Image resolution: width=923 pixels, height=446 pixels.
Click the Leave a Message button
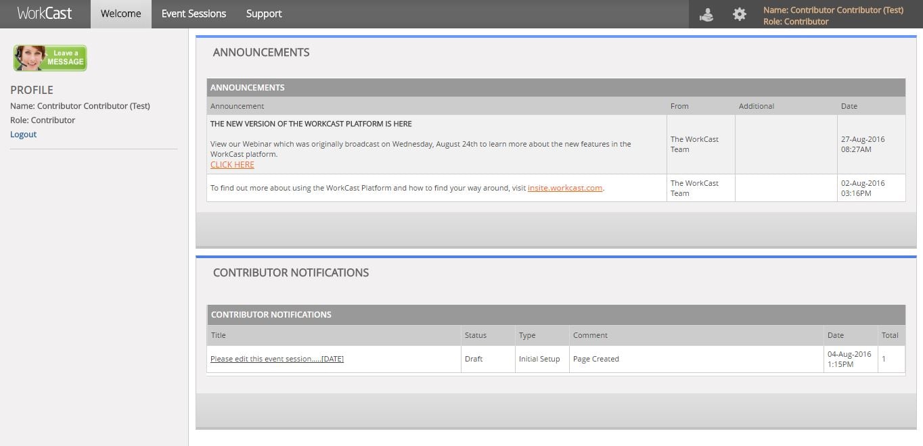tap(50, 58)
